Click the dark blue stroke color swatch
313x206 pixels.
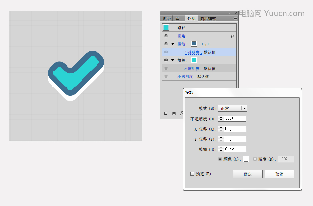[x=194, y=44]
